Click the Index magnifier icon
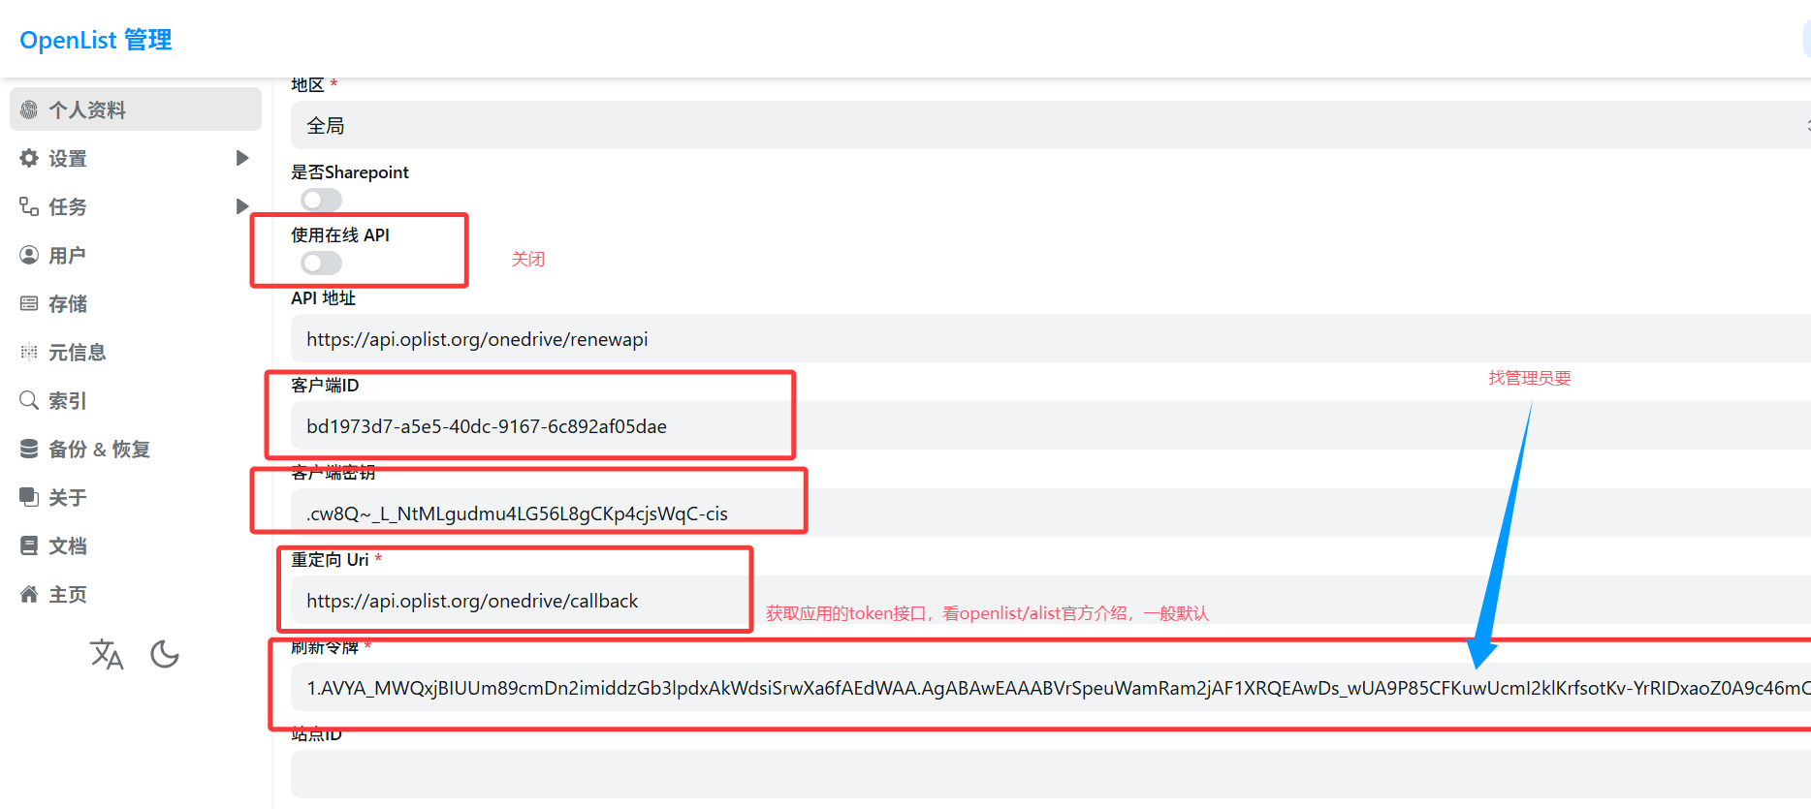Screen dimensions: 1811x809 pos(29,400)
